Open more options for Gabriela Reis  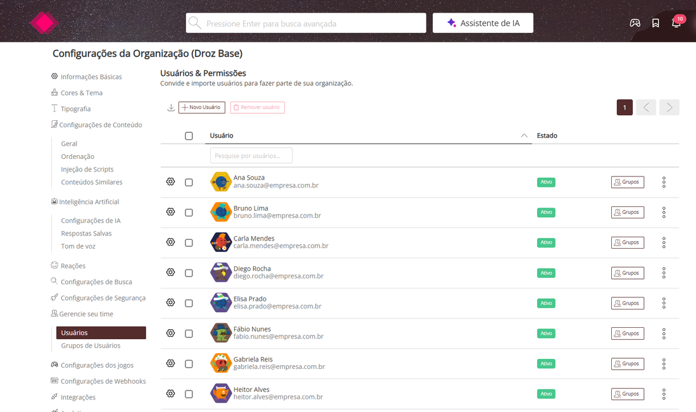[664, 364]
